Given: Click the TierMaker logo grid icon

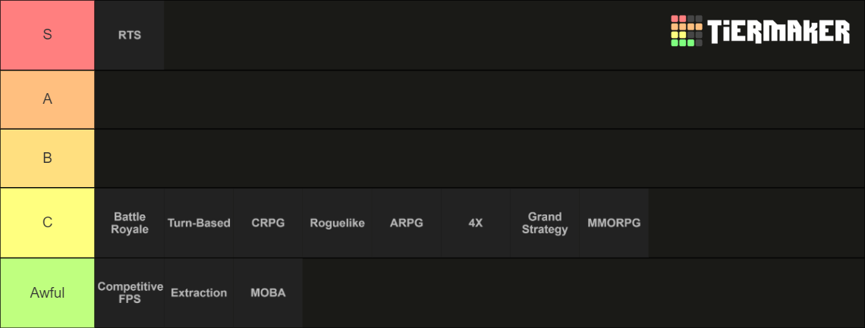Looking at the screenshot, I should pyautogui.click(x=687, y=31).
